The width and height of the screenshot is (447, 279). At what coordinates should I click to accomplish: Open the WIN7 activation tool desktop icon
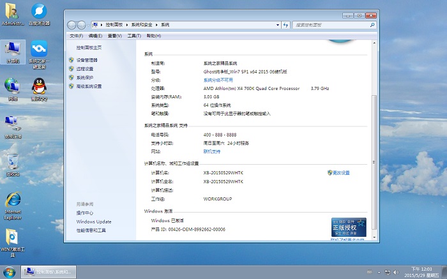pyautogui.click(x=13, y=239)
